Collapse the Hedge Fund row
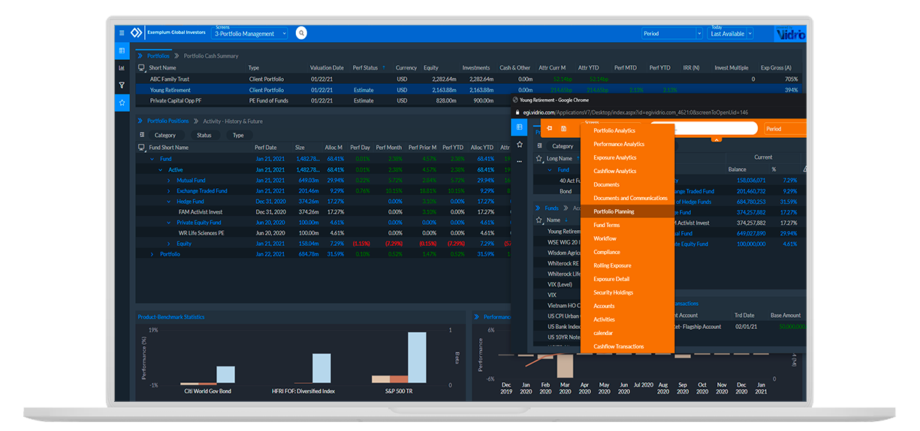This screenshot has width=920, height=431. 168,201
